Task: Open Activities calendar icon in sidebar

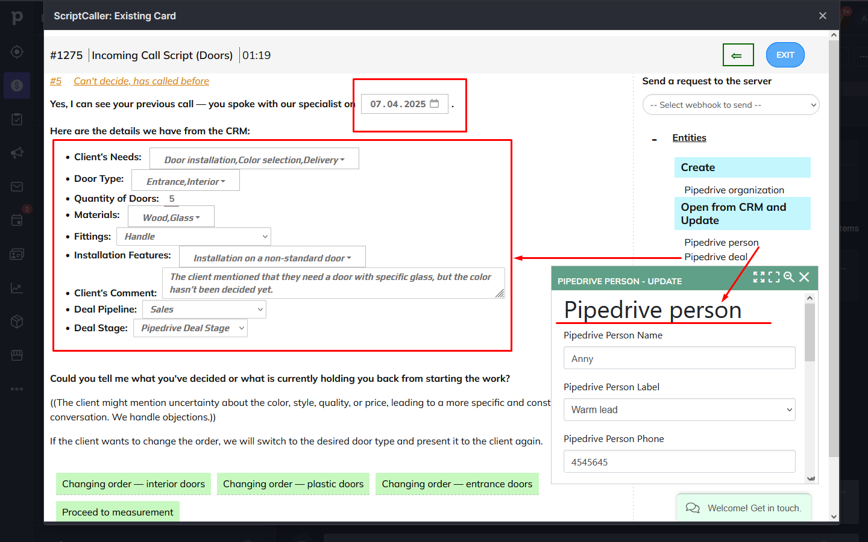Action: coord(17,220)
